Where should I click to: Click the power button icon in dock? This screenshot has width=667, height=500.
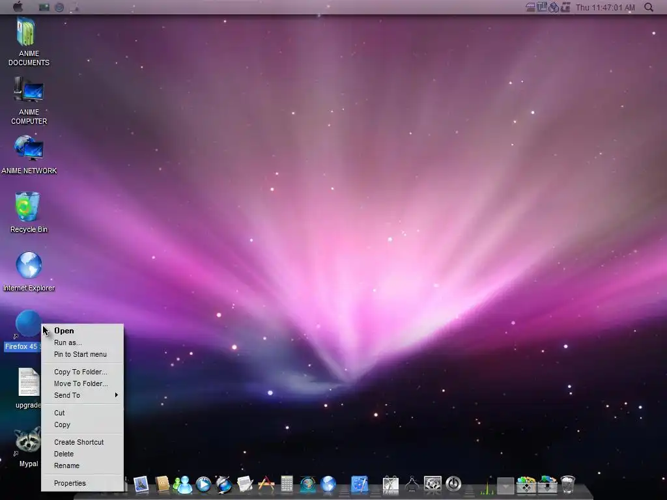[x=453, y=484]
